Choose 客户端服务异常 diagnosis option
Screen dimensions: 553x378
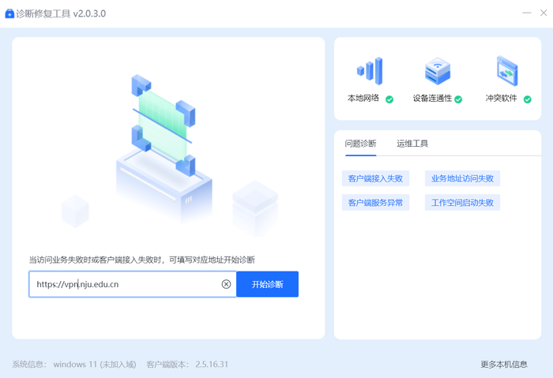[375, 203]
